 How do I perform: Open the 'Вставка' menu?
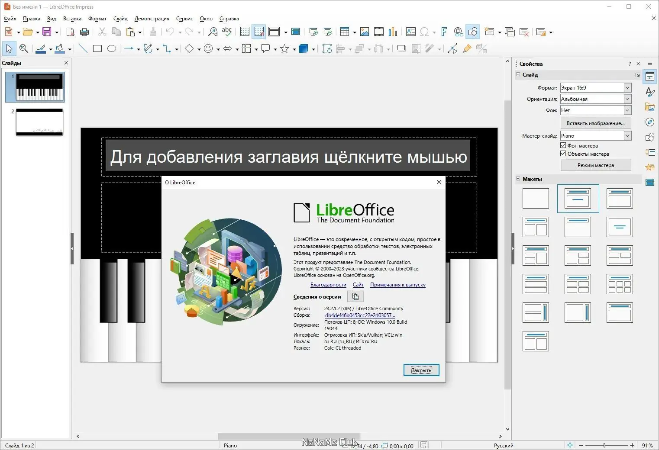[x=72, y=19]
